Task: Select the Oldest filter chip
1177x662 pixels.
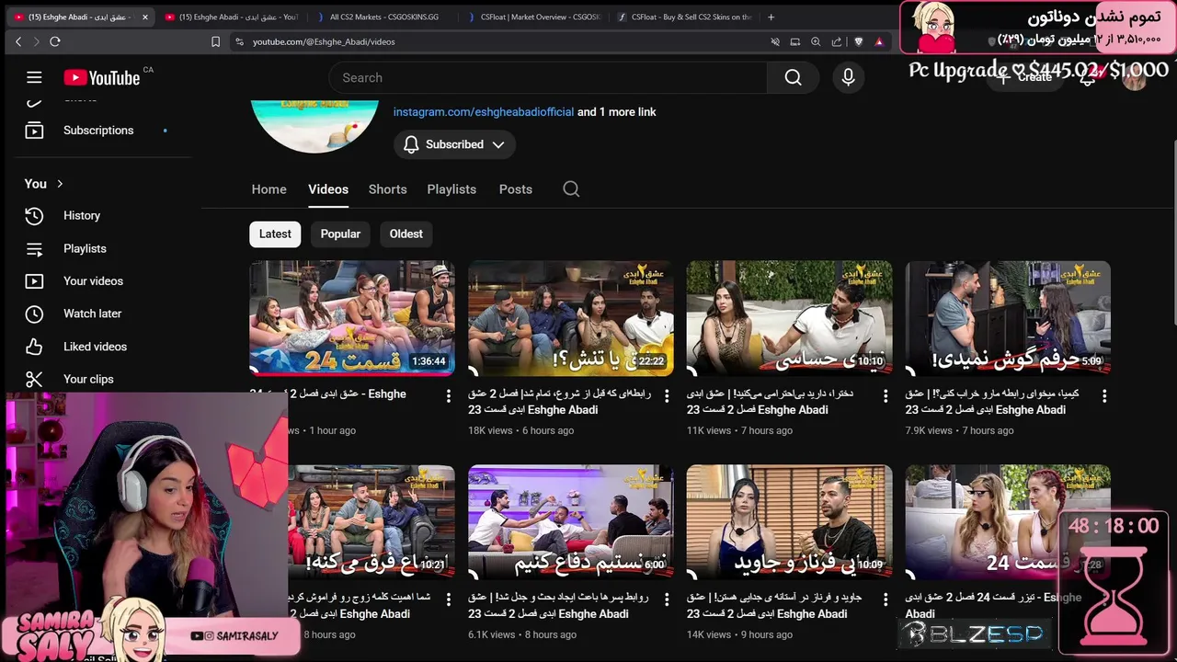Action: tap(406, 234)
